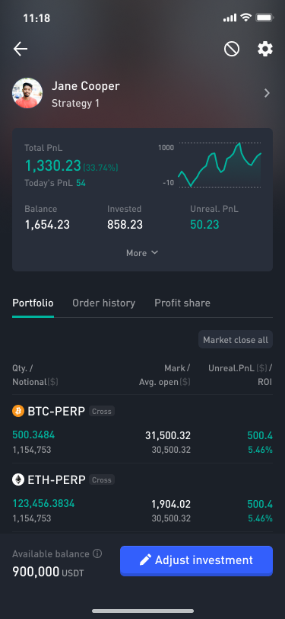Tap the Wi-Fi status bar icon
Screen dimensions: 285x619
tap(246, 18)
